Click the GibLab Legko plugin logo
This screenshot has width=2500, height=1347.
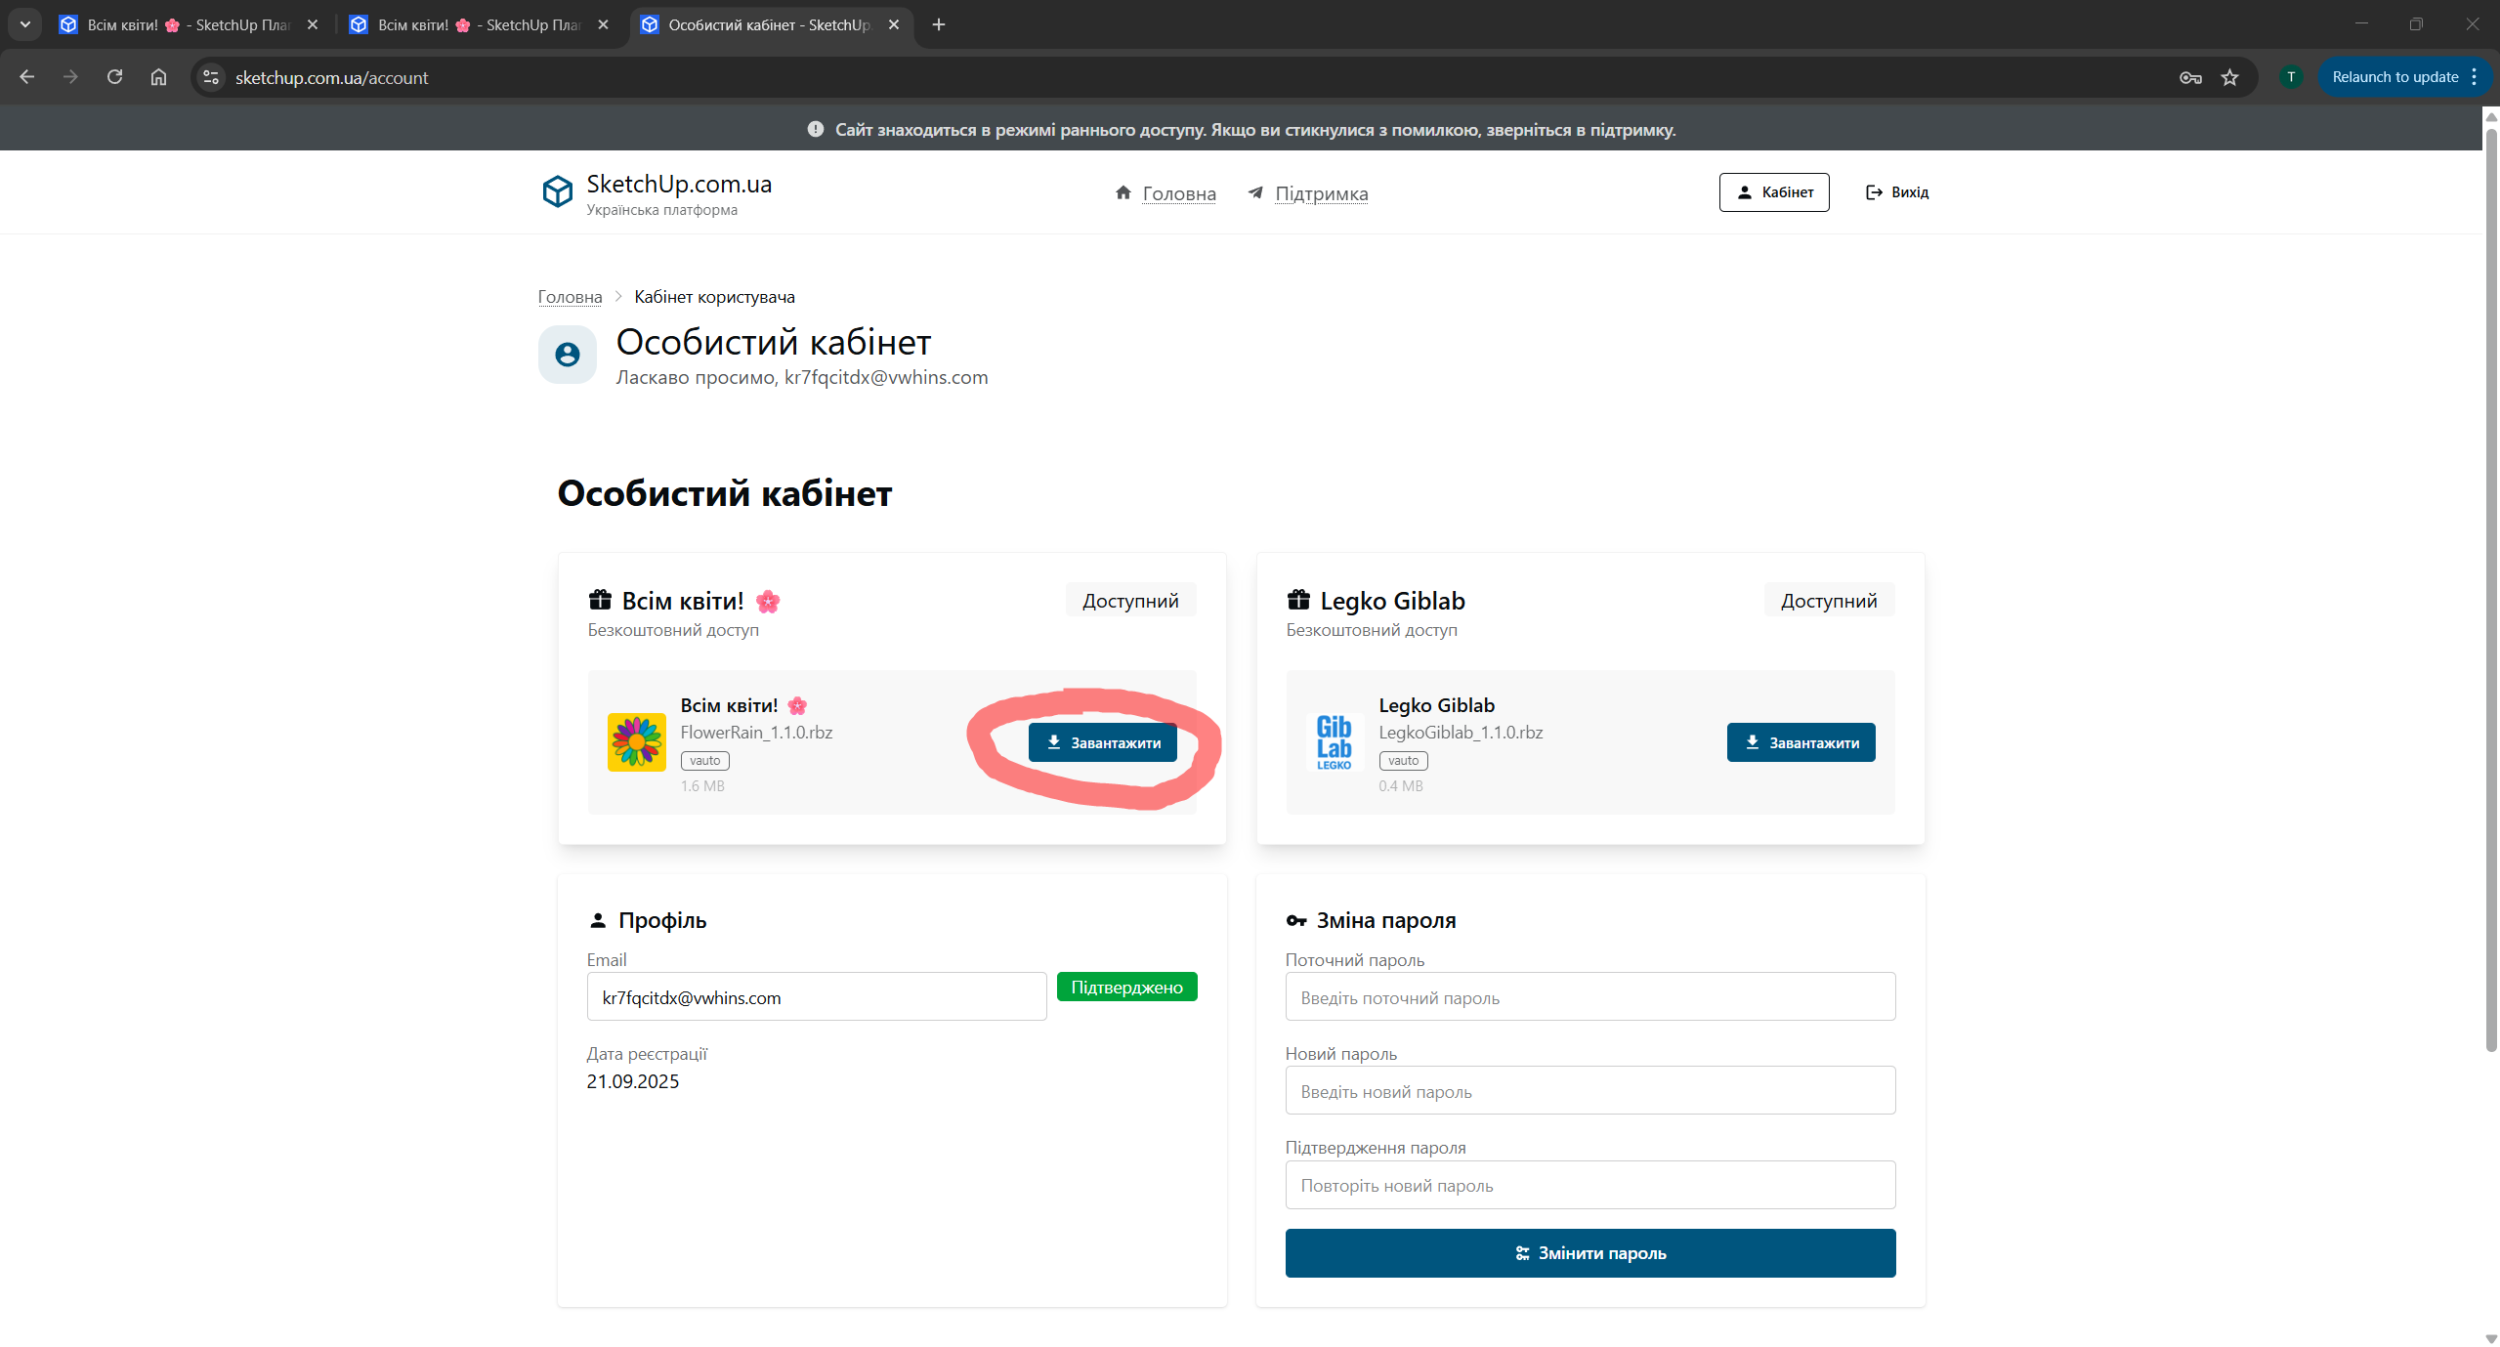[x=1334, y=742]
